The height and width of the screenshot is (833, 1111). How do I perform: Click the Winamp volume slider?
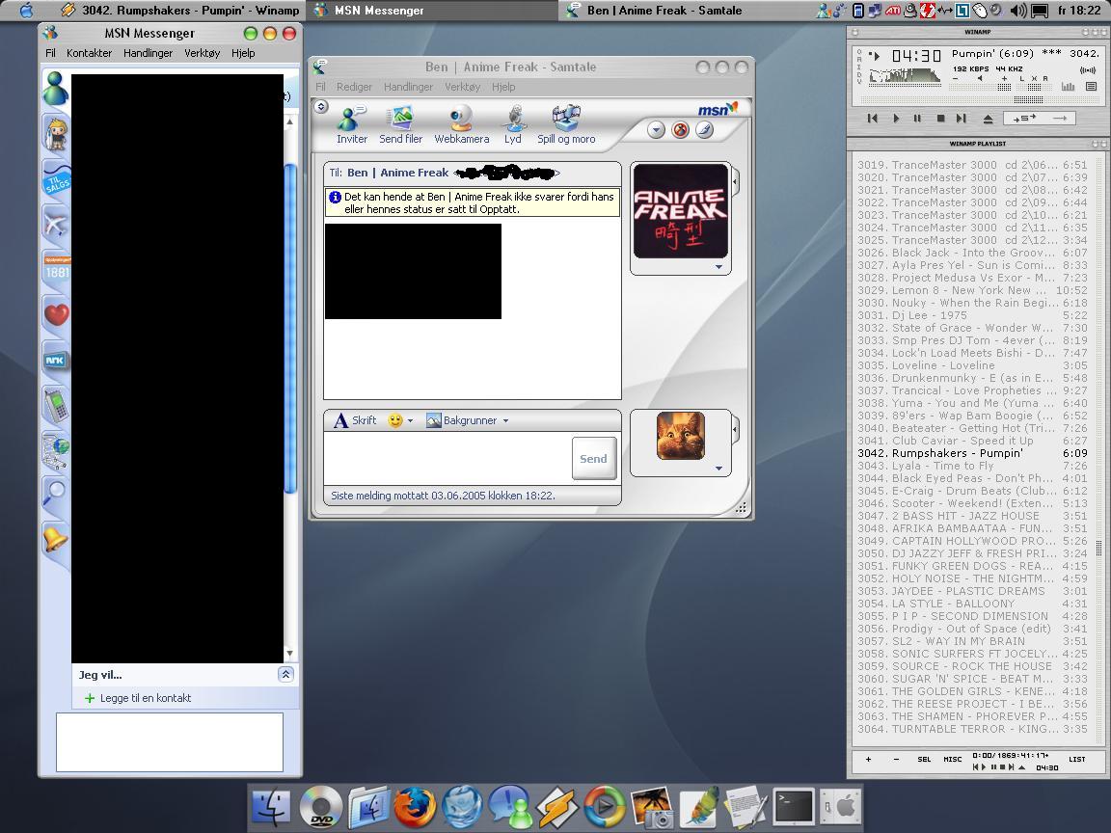coord(980,87)
